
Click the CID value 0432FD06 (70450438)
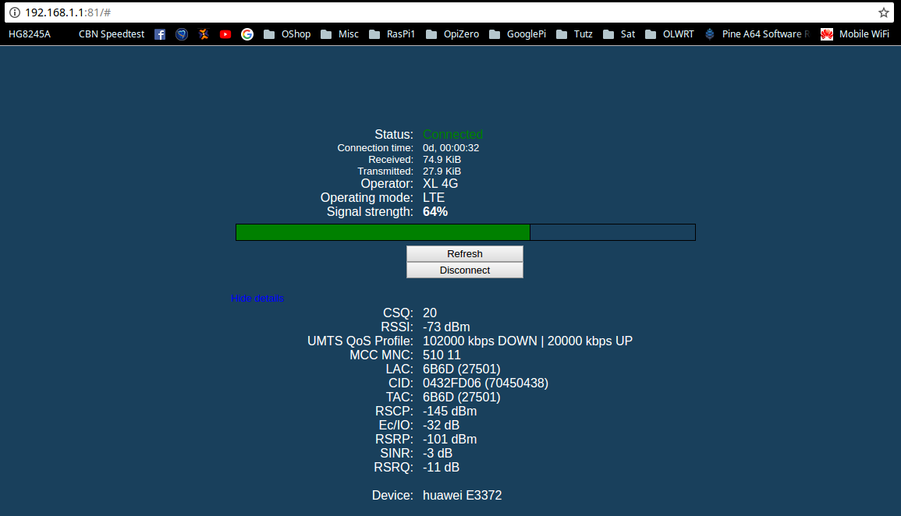coord(485,383)
